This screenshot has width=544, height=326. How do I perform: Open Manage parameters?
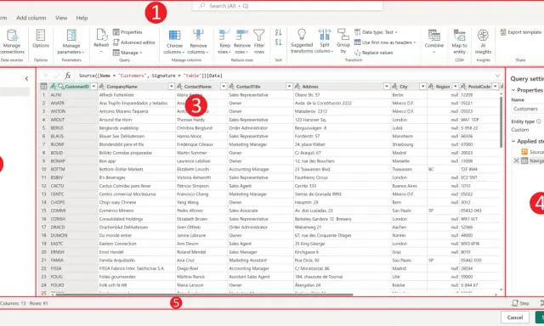(71, 42)
